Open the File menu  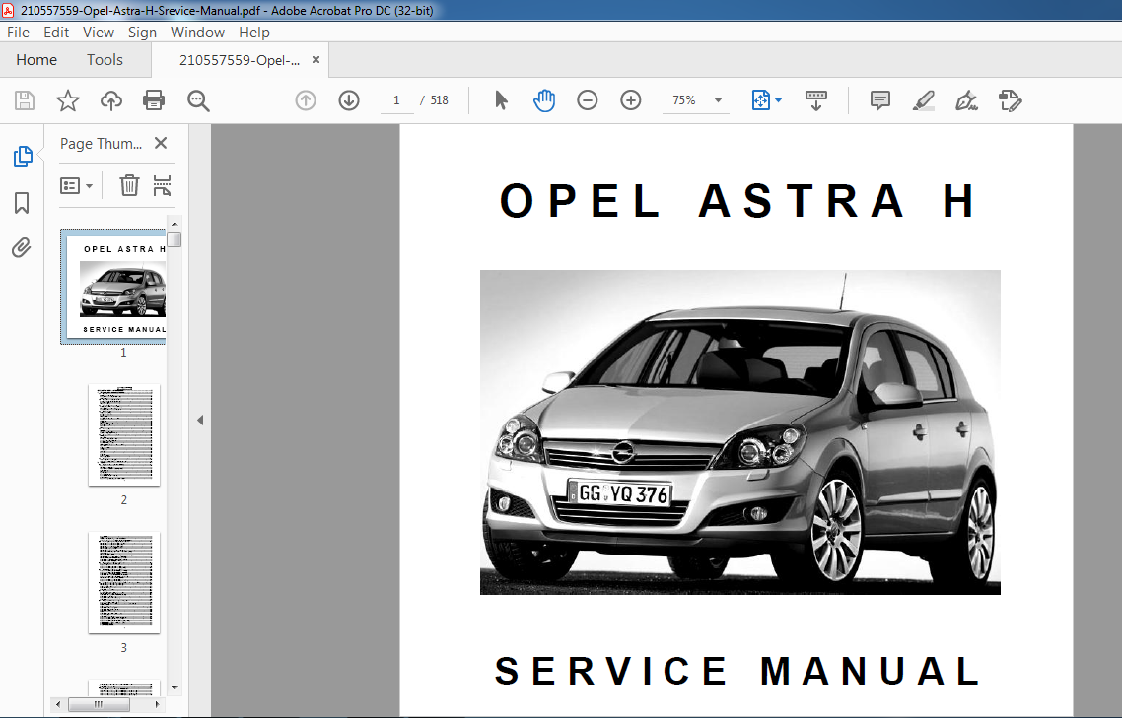[x=18, y=33]
